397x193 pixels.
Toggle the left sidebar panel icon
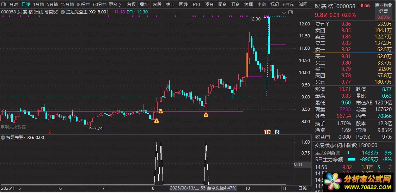4,4
